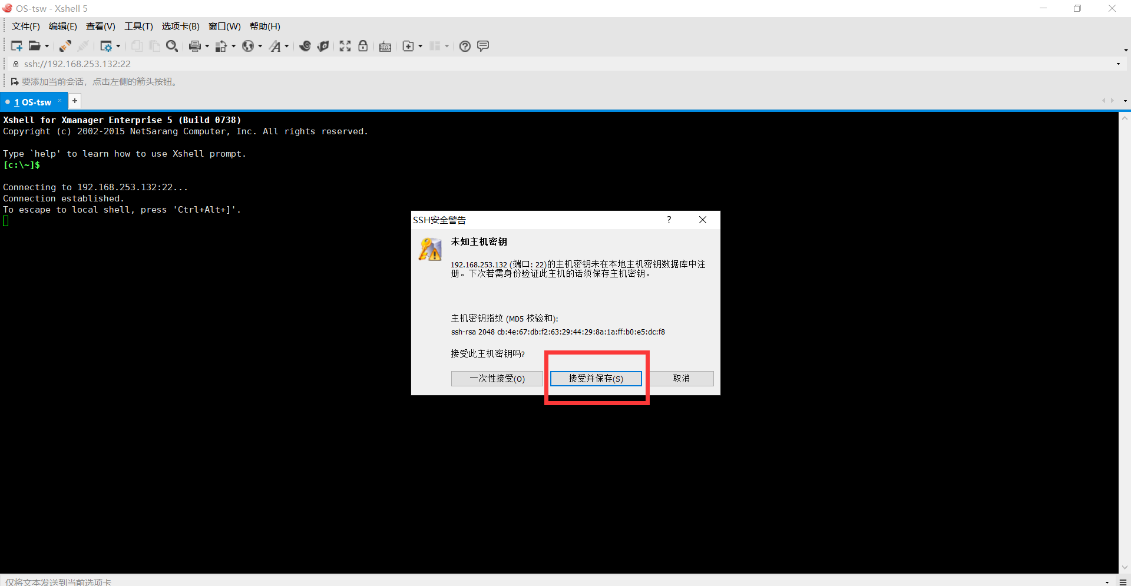Click the New Tab plus-page icon
The image size is (1131, 586).
408,46
